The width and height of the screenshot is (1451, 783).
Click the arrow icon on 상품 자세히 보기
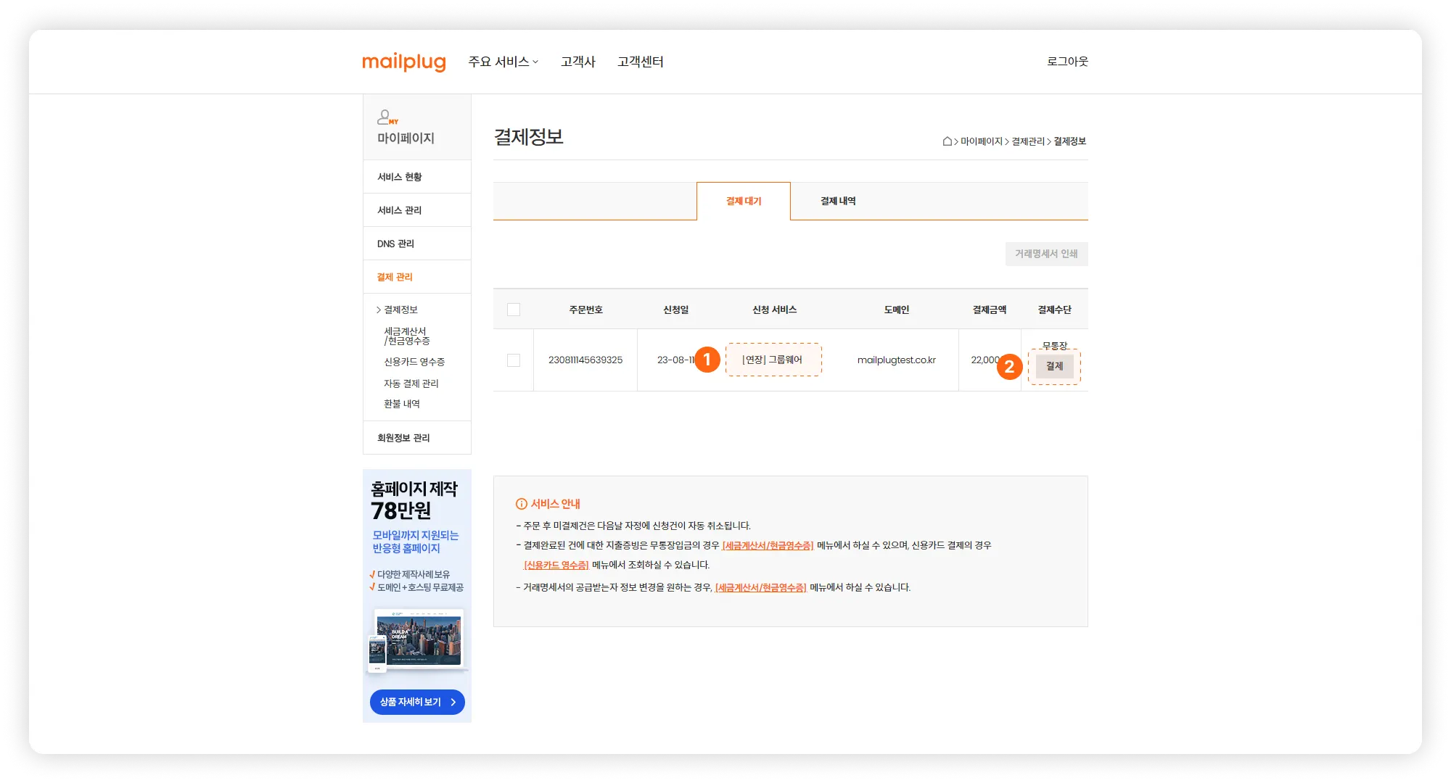point(453,702)
